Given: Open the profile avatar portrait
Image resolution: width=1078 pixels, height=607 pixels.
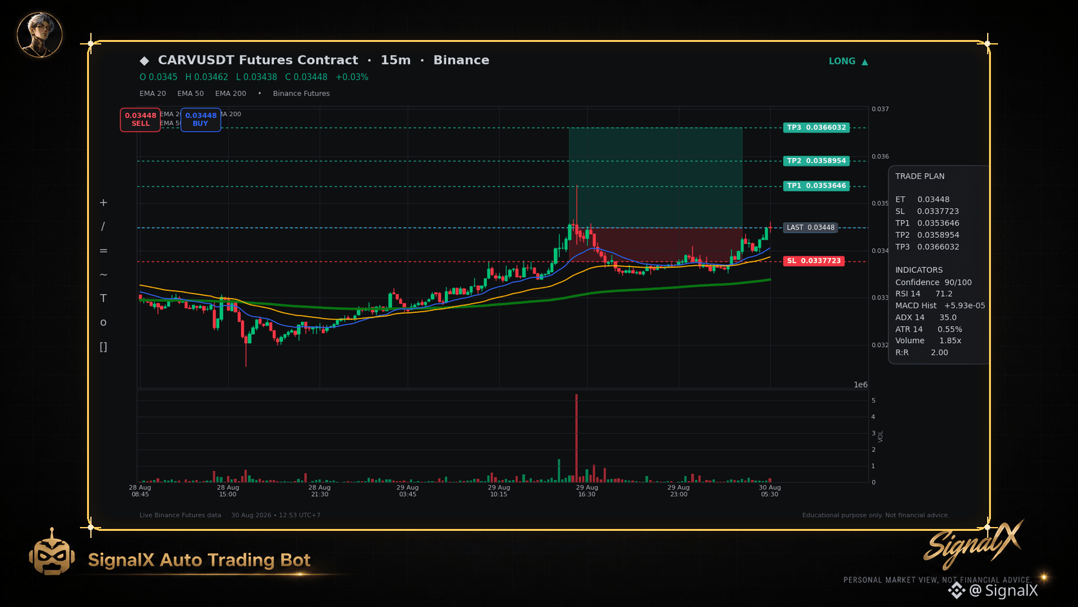Looking at the screenshot, I should (x=39, y=34).
